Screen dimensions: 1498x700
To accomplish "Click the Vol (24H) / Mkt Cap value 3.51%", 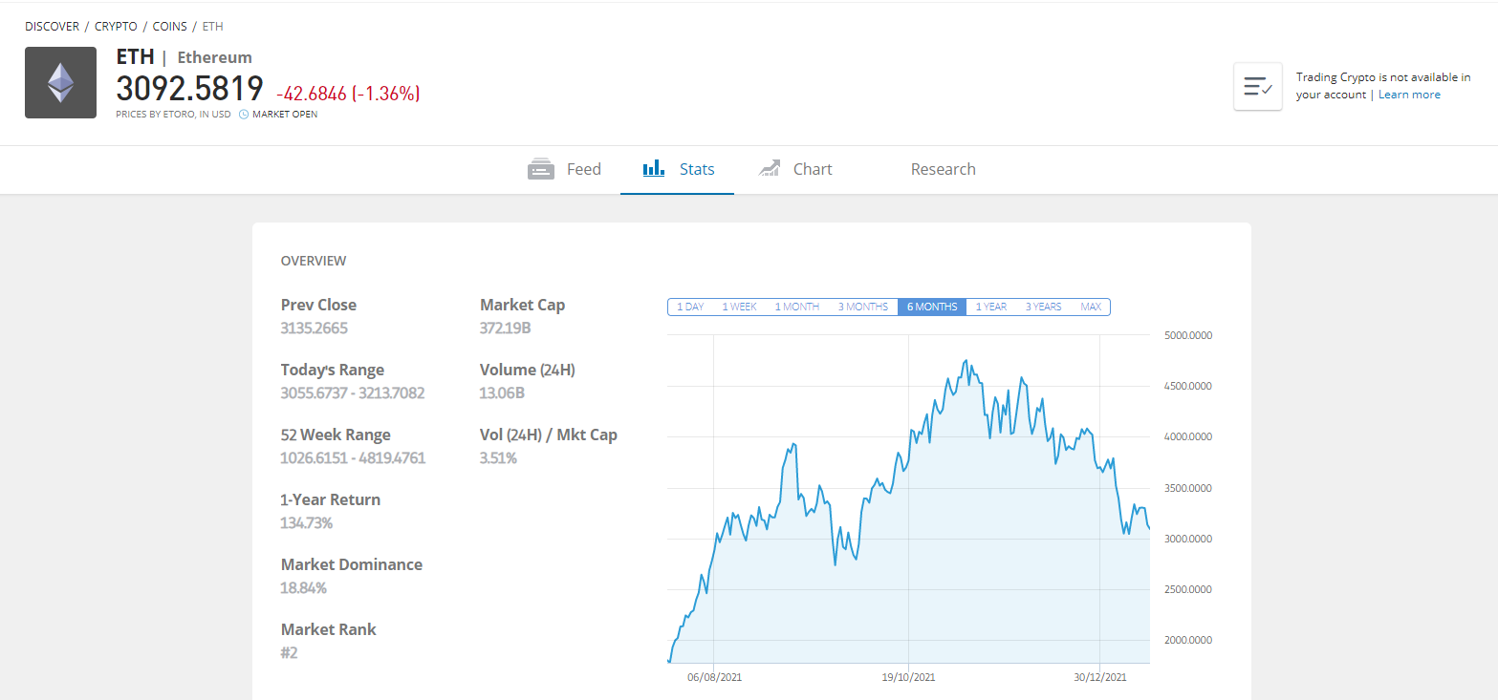I will point(498,458).
